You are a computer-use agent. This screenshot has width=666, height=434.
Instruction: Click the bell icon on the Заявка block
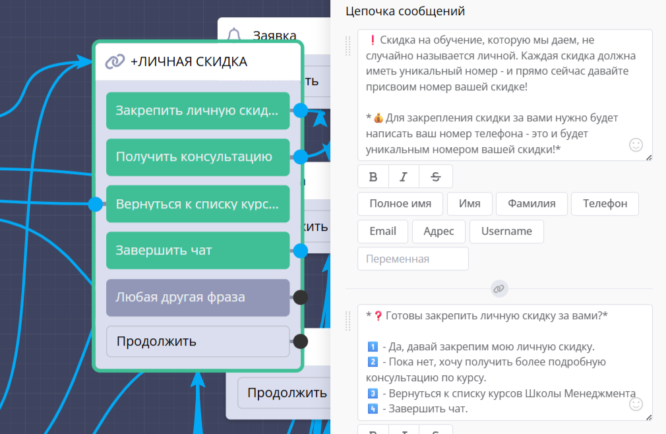coord(234,35)
